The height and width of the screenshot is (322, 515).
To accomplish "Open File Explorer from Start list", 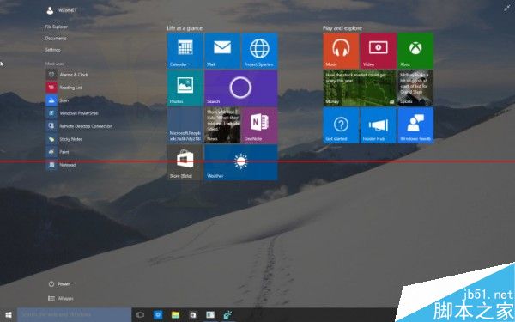I will (57, 27).
